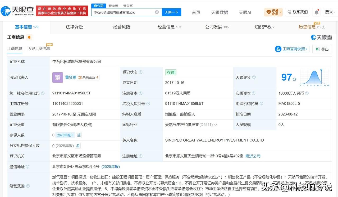Open 关联企业 4 tag
Screen dimensions: 338x197
[x=88, y=77]
